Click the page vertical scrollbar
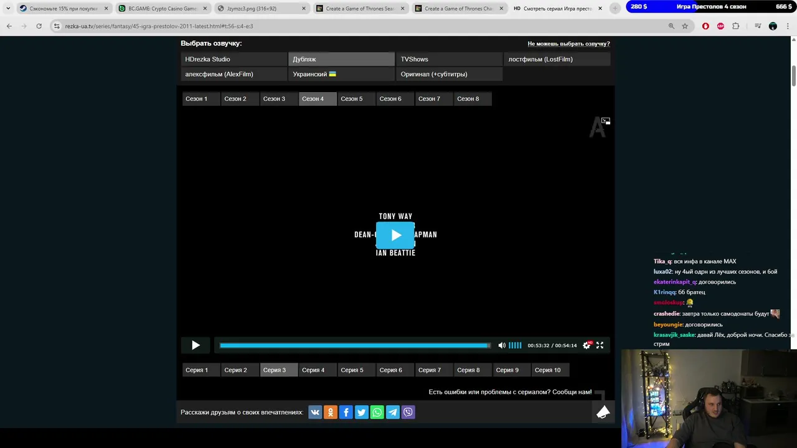The height and width of the screenshot is (448, 797). [x=794, y=75]
